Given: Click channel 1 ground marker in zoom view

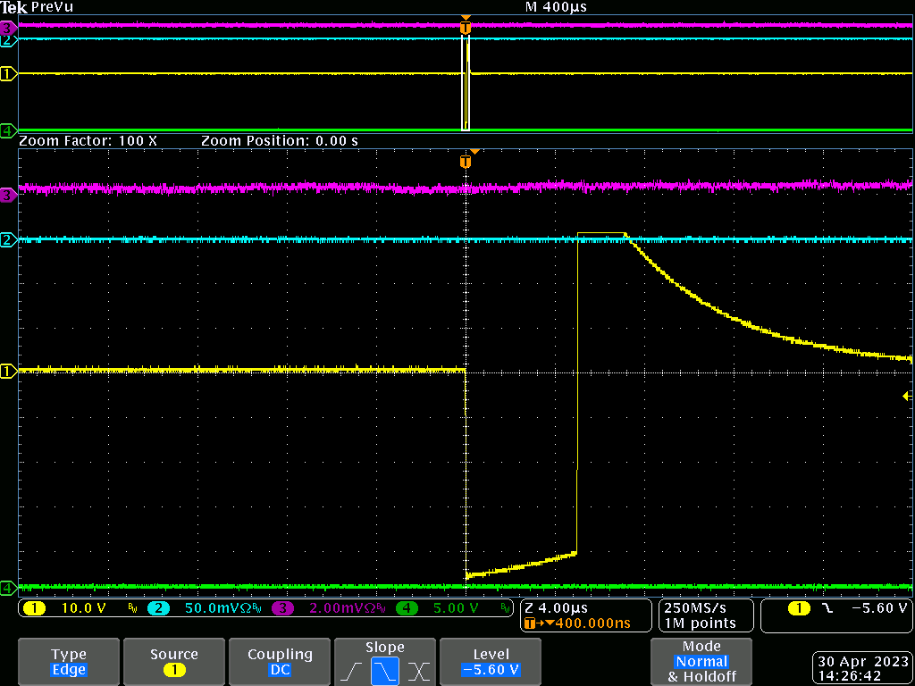Looking at the screenshot, I should [x=9, y=371].
